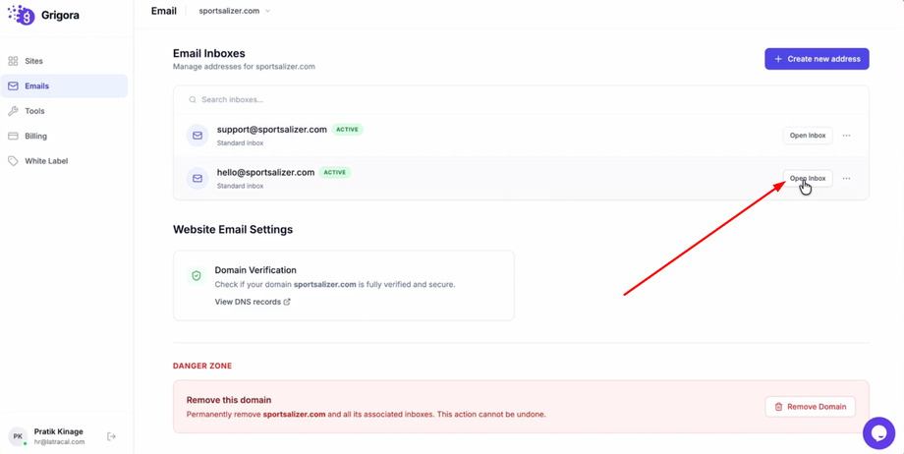Open Inbox for support@sportsalizer.com
Image resolution: width=904 pixels, height=454 pixels.
point(807,136)
